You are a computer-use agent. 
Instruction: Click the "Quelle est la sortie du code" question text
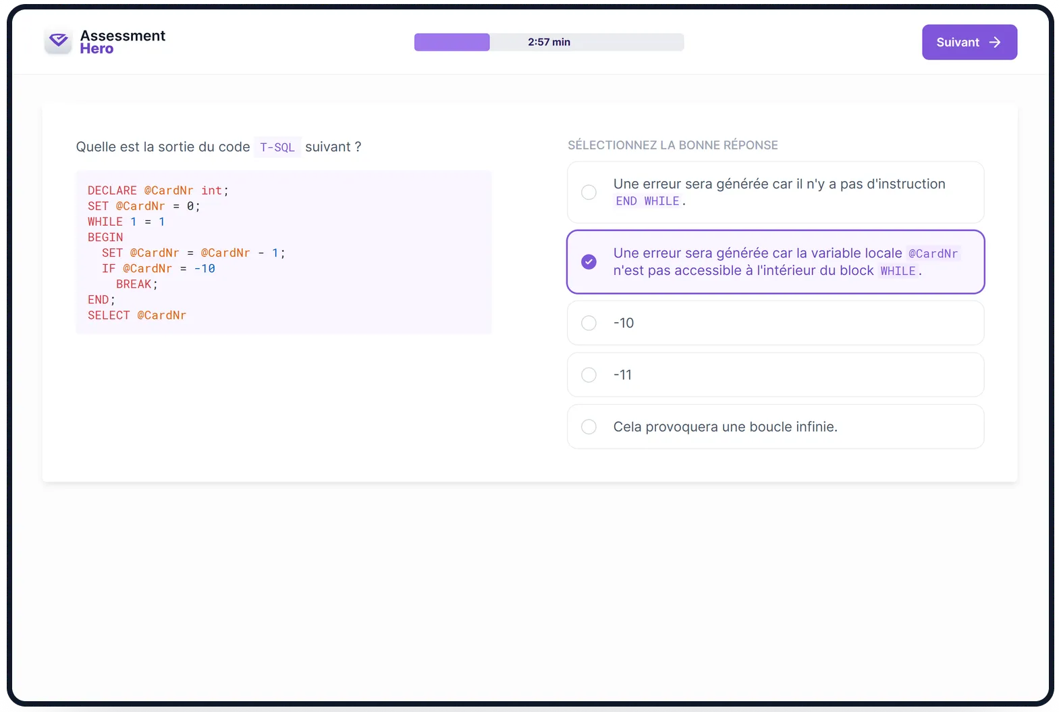(x=163, y=147)
